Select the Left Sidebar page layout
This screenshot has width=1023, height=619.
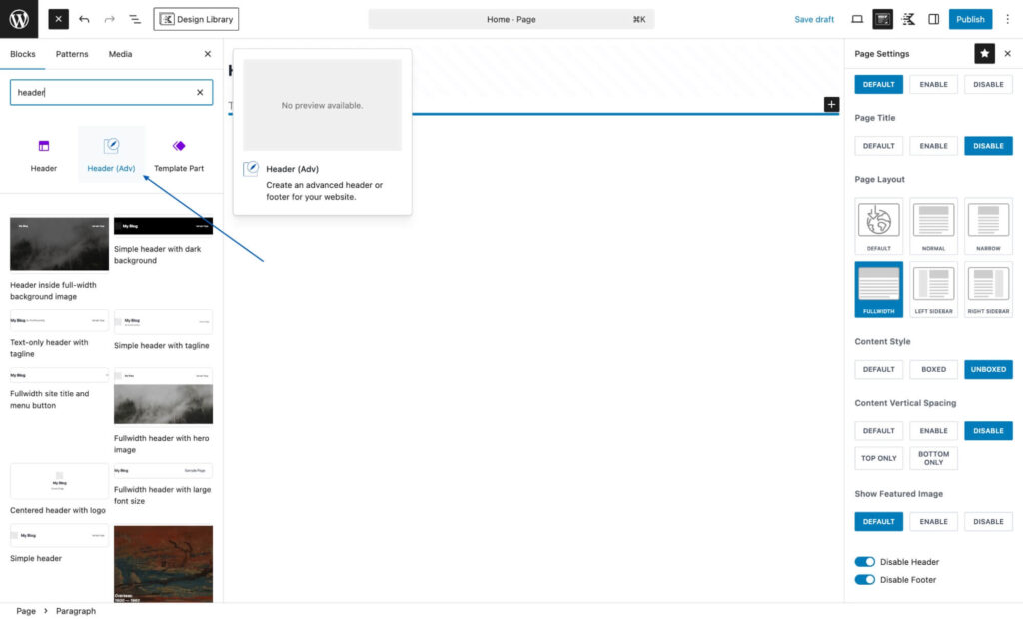click(x=933, y=290)
